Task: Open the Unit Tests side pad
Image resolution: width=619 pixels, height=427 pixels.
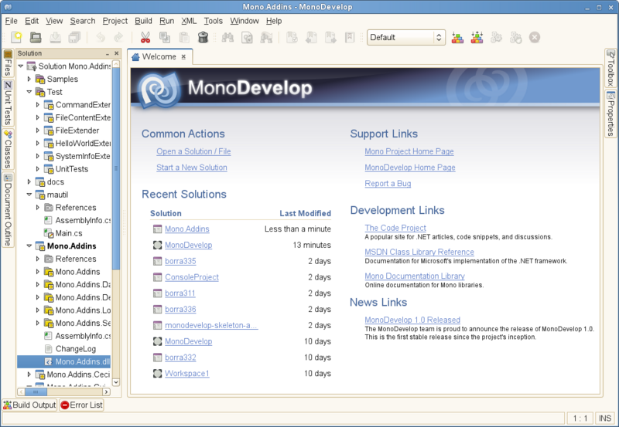Action: [8, 103]
